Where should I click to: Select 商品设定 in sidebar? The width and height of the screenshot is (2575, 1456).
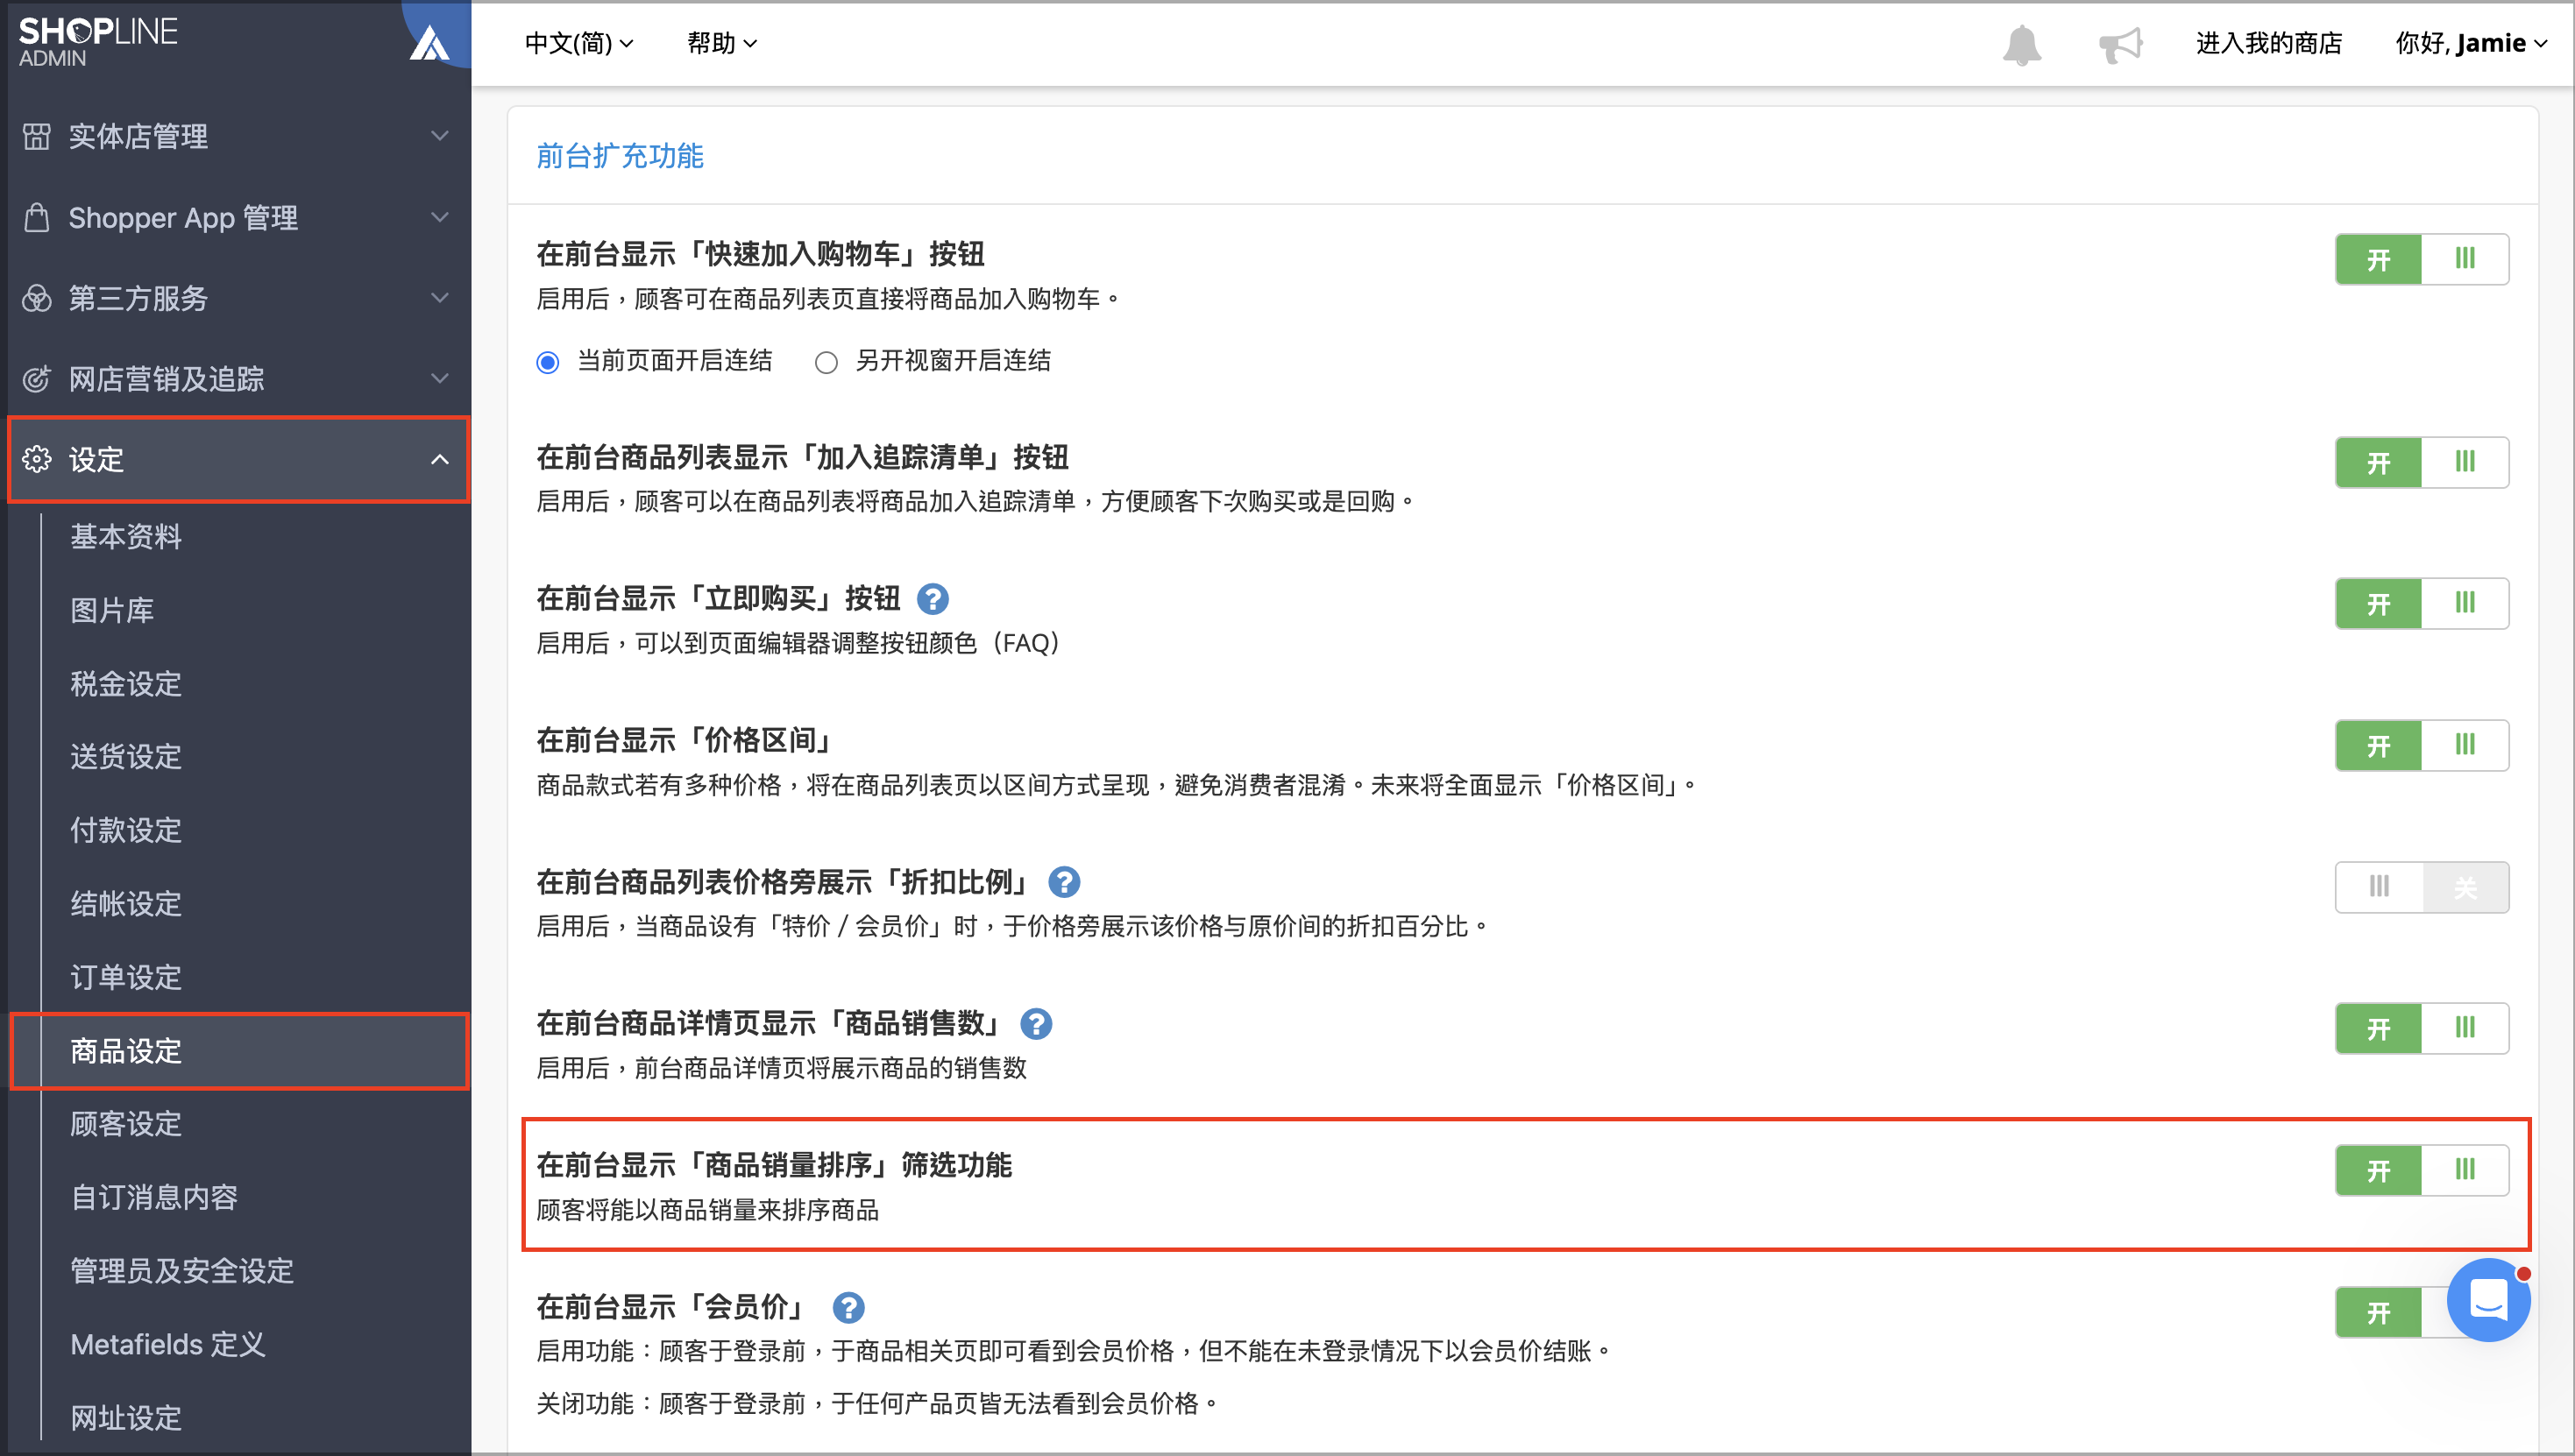(x=240, y=1051)
